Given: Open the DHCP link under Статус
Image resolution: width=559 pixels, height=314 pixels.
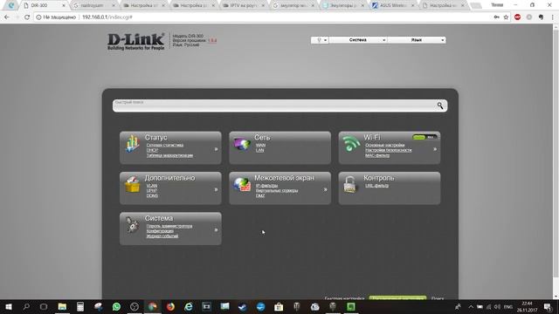Looking at the screenshot, I should 152,150.
